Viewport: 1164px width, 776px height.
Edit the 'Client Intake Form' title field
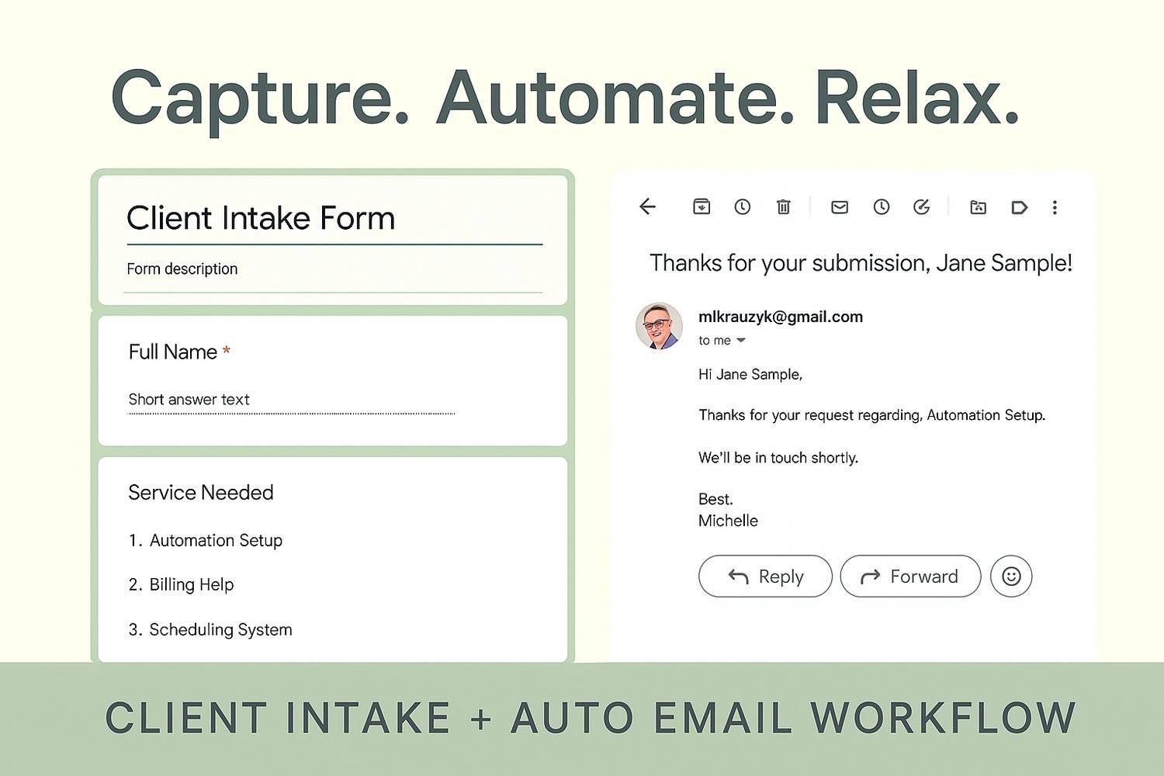pos(334,219)
